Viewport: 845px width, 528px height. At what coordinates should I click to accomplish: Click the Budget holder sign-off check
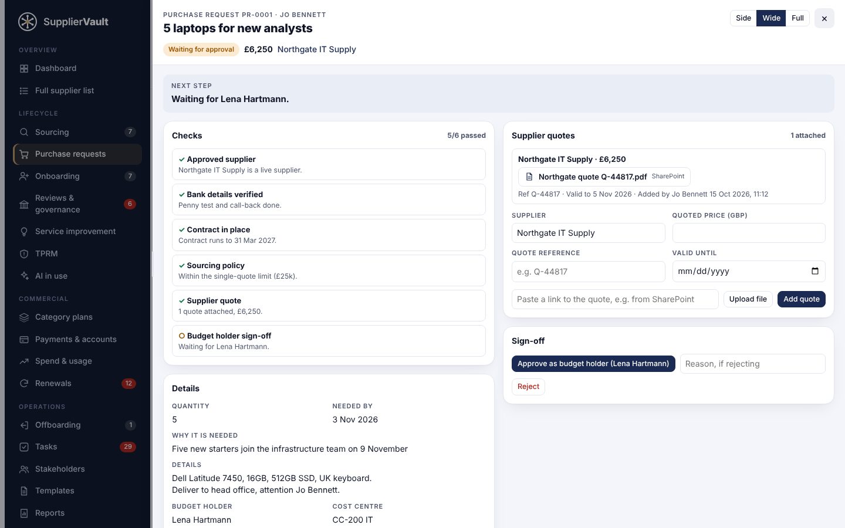[x=329, y=341]
